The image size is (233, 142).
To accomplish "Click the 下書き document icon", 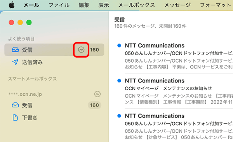I will 15,117.
